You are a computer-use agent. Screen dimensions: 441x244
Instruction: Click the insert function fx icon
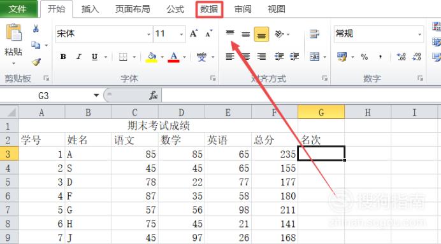[154, 95]
